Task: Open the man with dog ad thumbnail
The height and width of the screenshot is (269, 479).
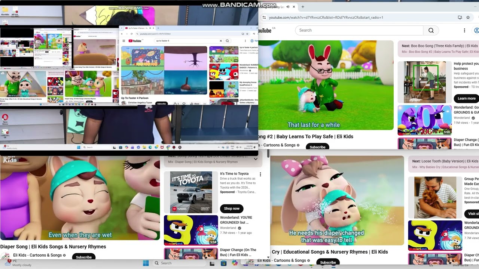Action: [435, 198]
